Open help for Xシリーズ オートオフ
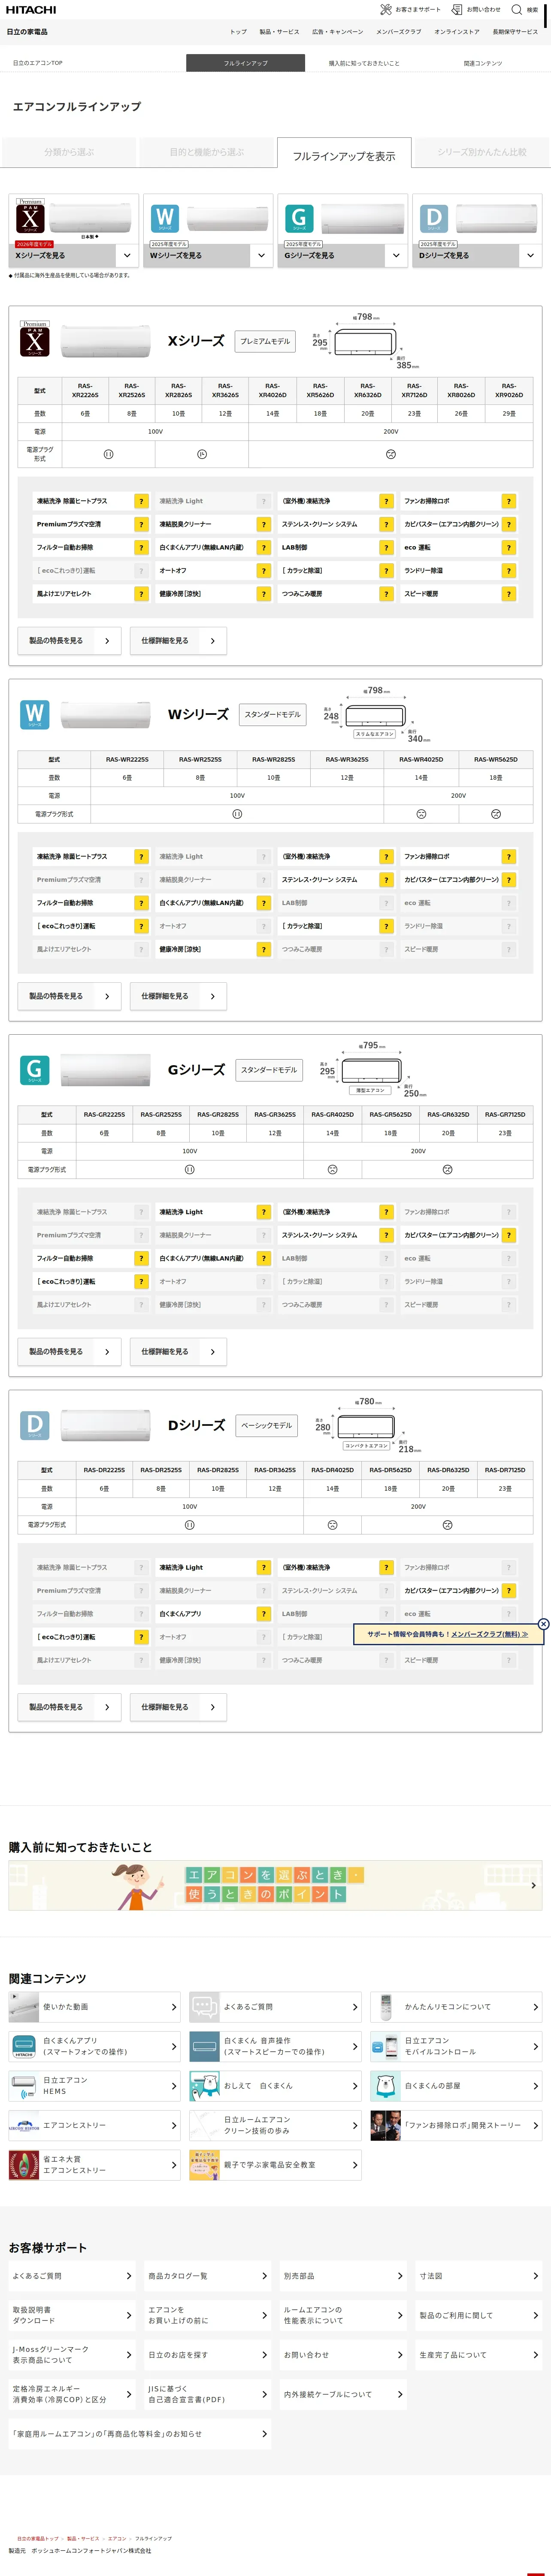The width and height of the screenshot is (551, 2576). [x=264, y=571]
